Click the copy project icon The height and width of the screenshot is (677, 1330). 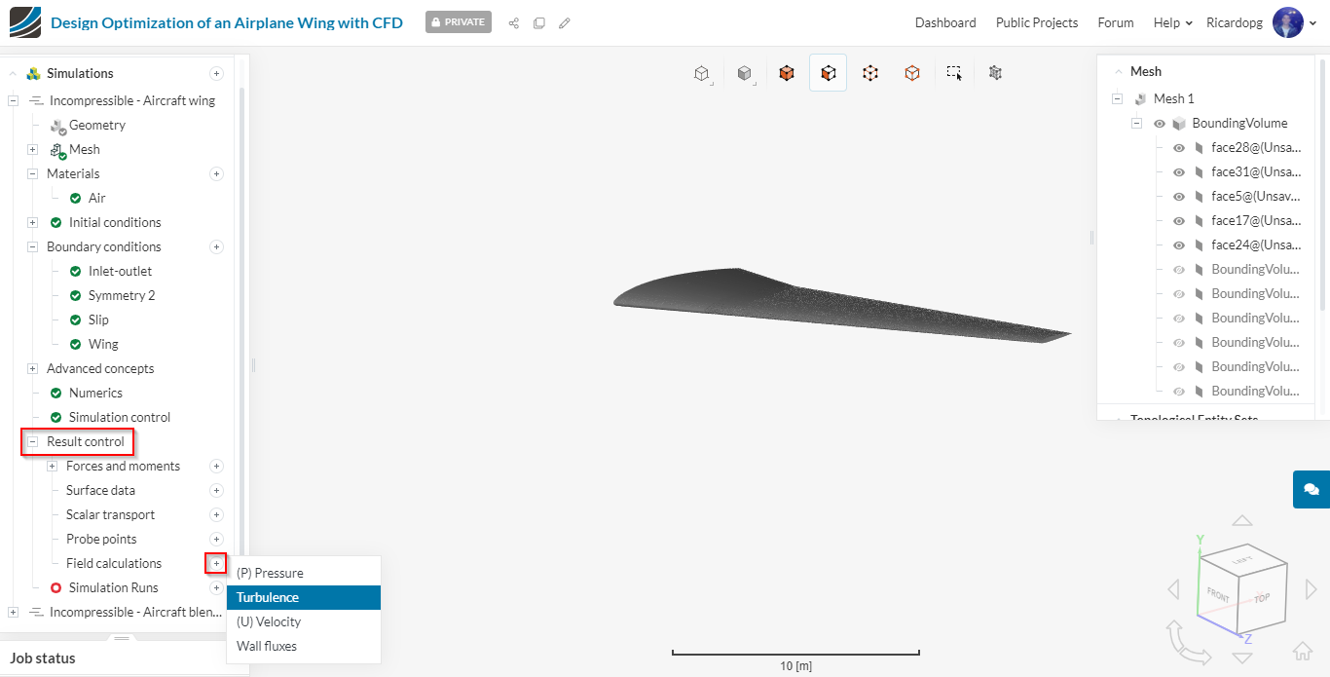tap(539, 22)
